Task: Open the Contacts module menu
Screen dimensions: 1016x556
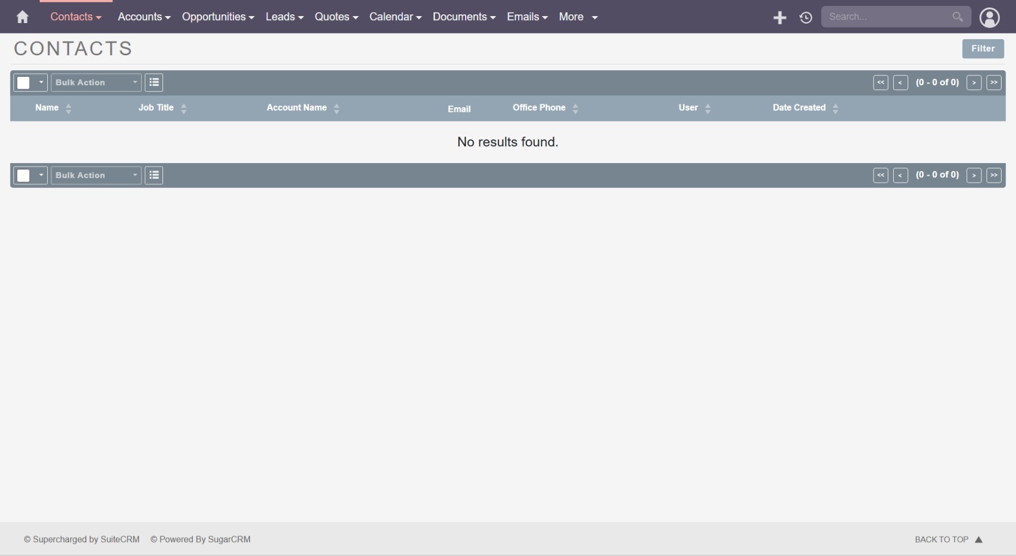Action: click(75, 17)
